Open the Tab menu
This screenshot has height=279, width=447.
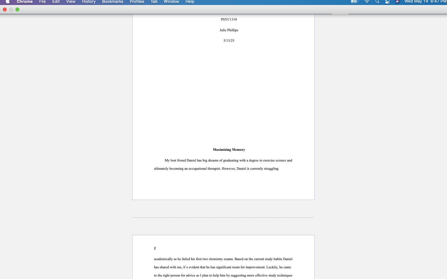pyautogui.click(x=154, y=2)
